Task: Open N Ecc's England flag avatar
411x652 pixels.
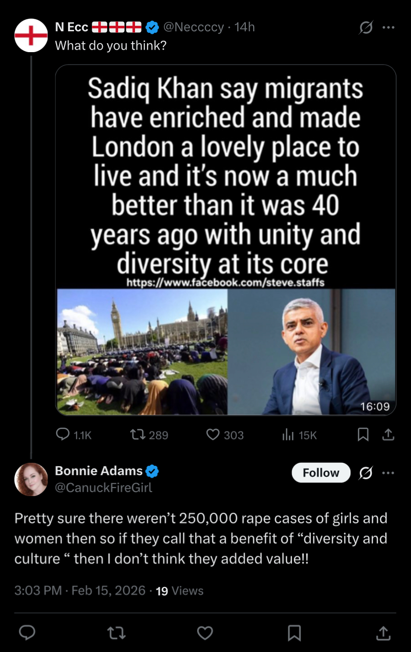Action: click(x=31, y=35)
